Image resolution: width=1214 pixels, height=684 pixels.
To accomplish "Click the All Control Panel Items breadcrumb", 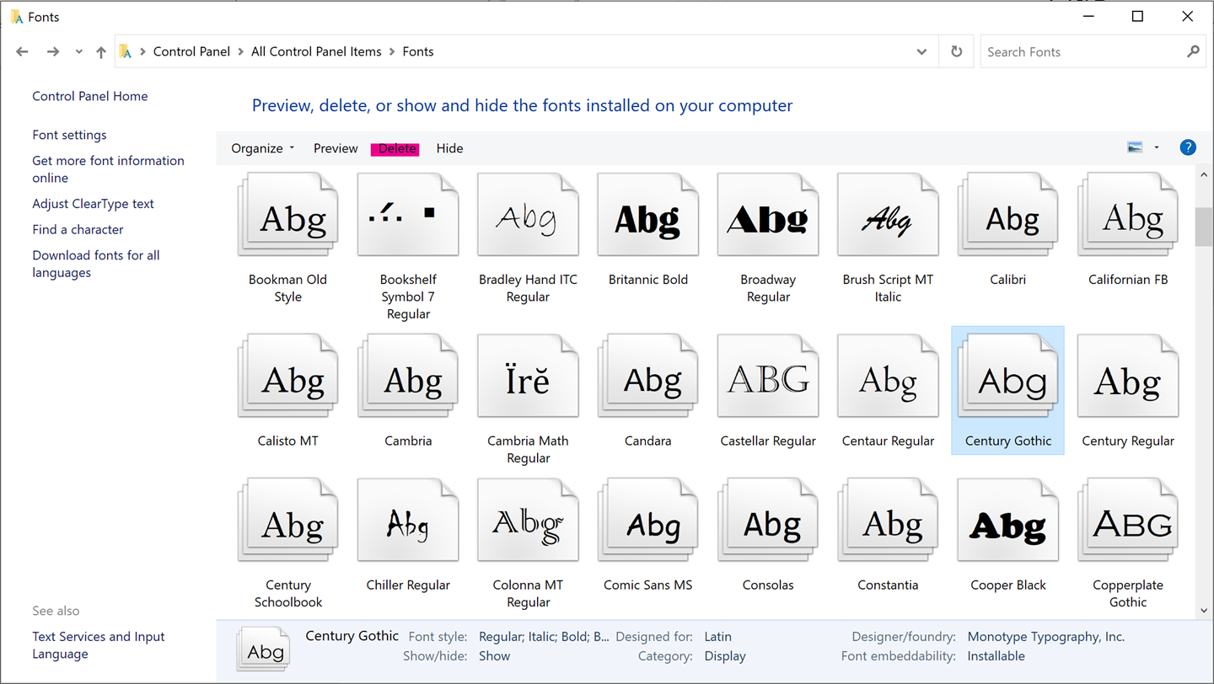I will (x=316, y=51).
